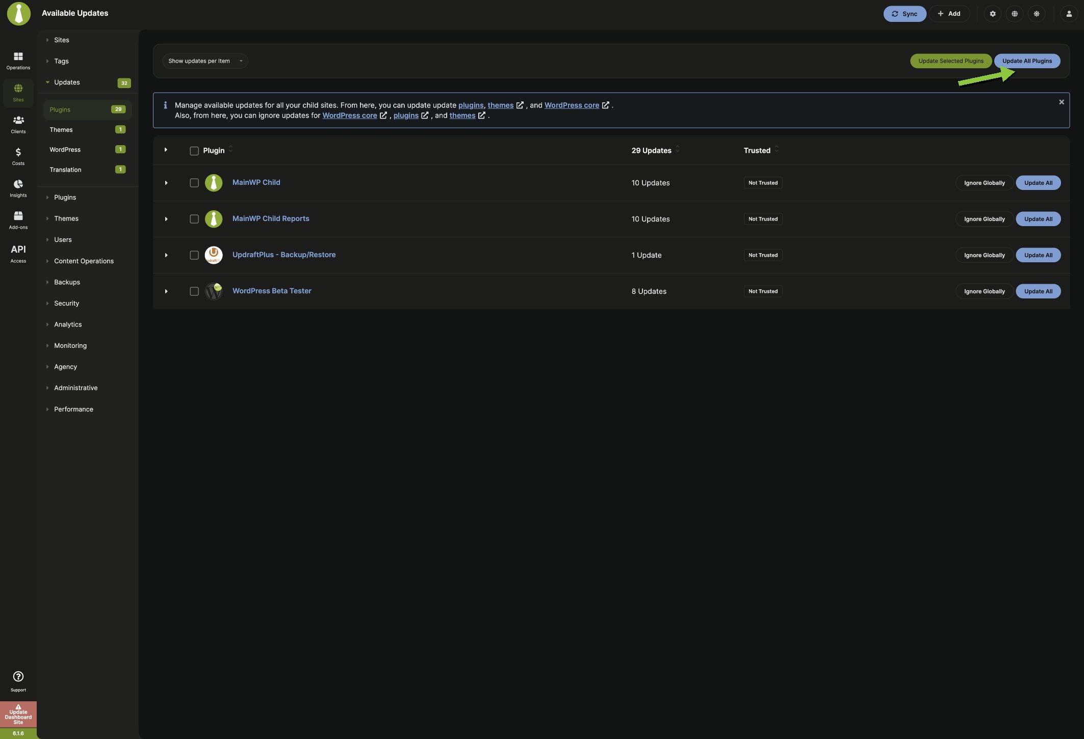The height and width of the screenshot is (739, 1084).
Task: Open the MainWP logo home icon
Action: point(19,13)
